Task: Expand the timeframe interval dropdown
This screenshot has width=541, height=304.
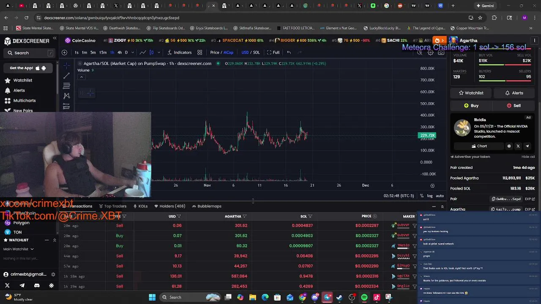Action: click(133, 52)
